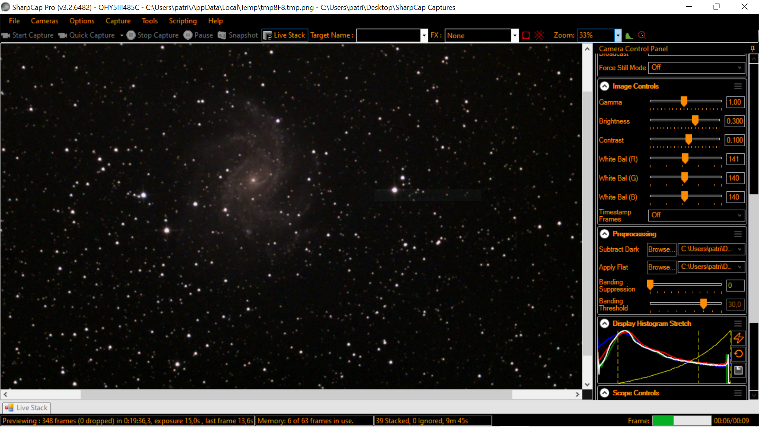The height and width of the screenshot is (427, 759).
Task: Toggle the Live Stack toolbar button
Action: coord(285,35)
